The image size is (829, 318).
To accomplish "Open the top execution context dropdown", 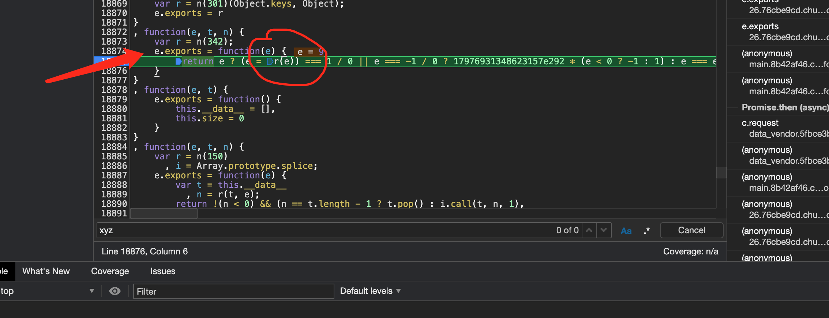I will tap(48, 291).
